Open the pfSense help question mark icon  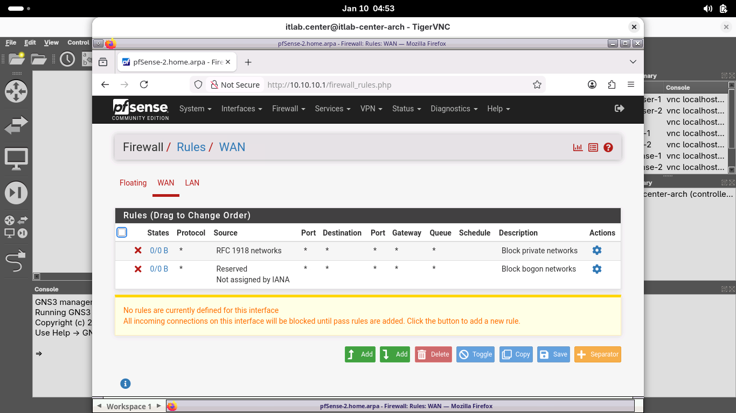[608, 147]
